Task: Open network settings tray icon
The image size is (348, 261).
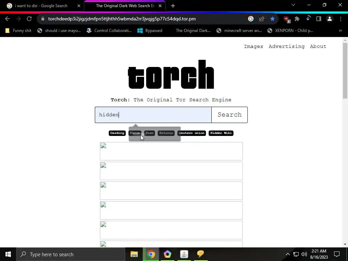Action: 296,254
